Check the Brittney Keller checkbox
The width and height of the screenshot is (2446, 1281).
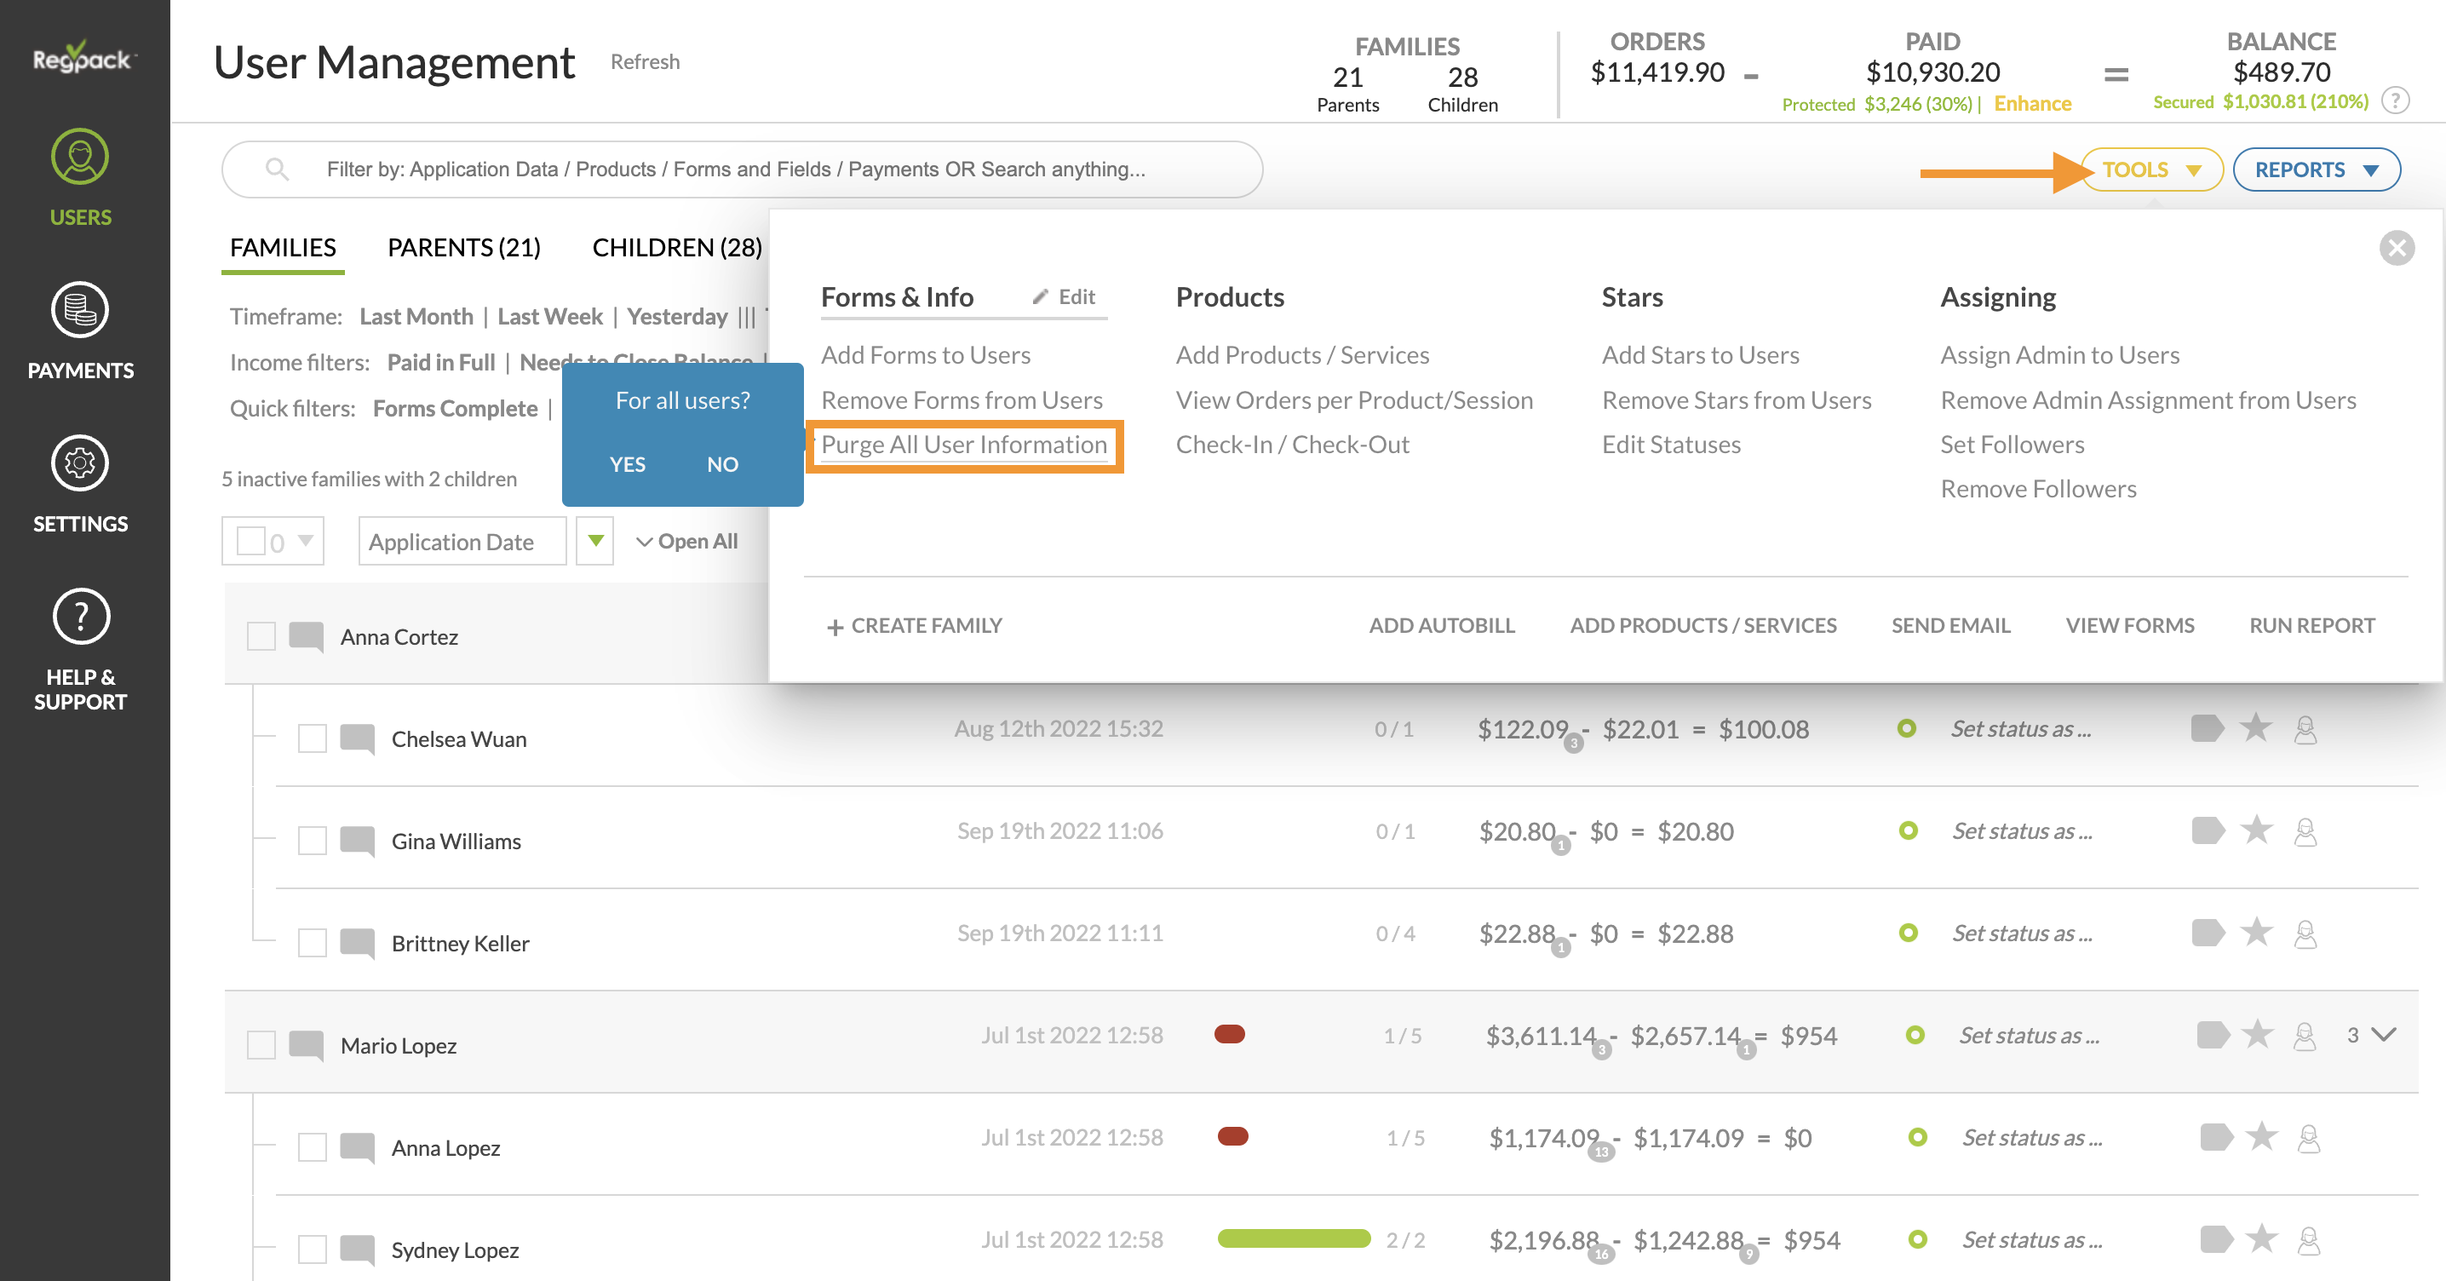point(313,943)
